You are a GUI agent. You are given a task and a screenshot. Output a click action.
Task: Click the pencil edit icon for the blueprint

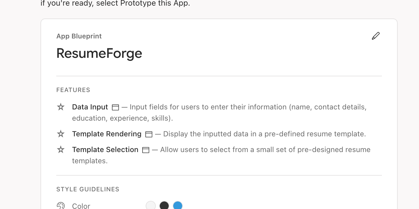click(x=376, y=36)
